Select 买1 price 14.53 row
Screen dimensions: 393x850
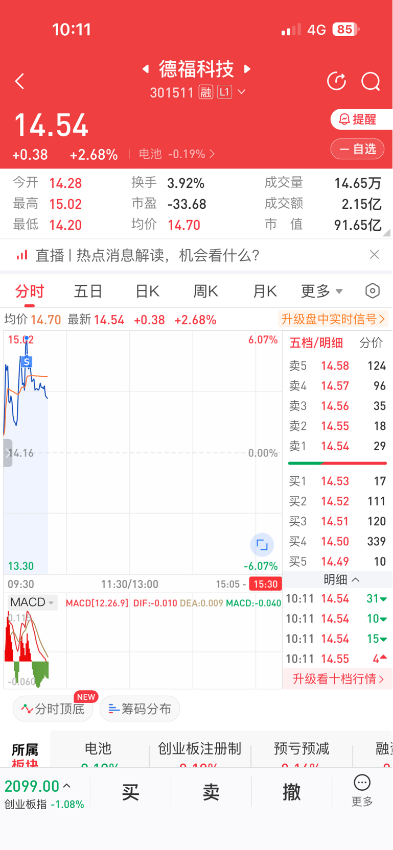(337, 481)
